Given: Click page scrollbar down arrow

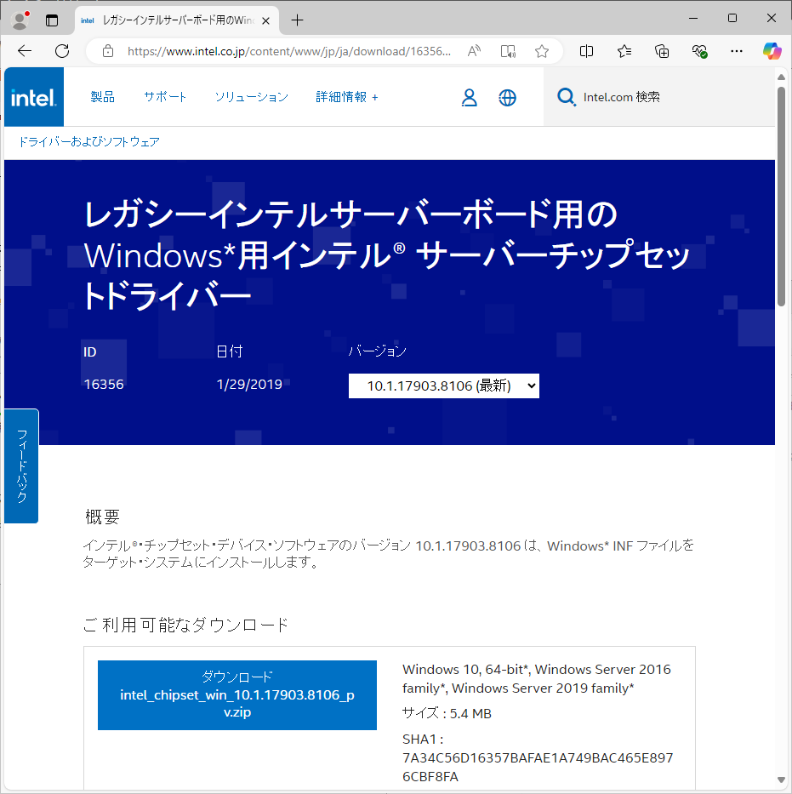Looking at the screenshot, I should (782, 780).
